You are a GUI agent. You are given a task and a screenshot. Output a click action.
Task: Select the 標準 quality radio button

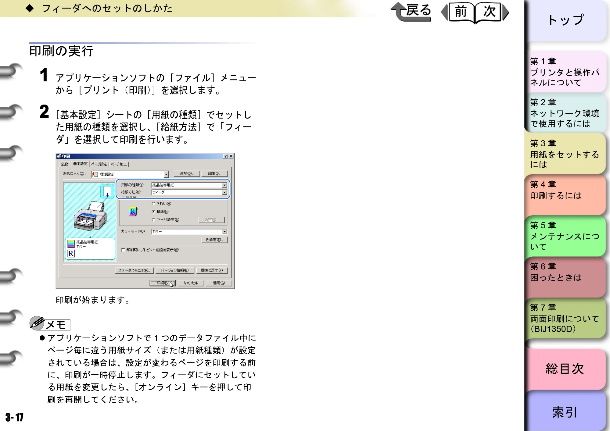pyautogui.click(x=153, y=212)
